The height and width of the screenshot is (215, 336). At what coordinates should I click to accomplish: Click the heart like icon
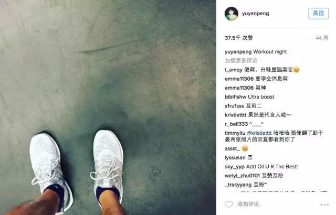[229, 205]
